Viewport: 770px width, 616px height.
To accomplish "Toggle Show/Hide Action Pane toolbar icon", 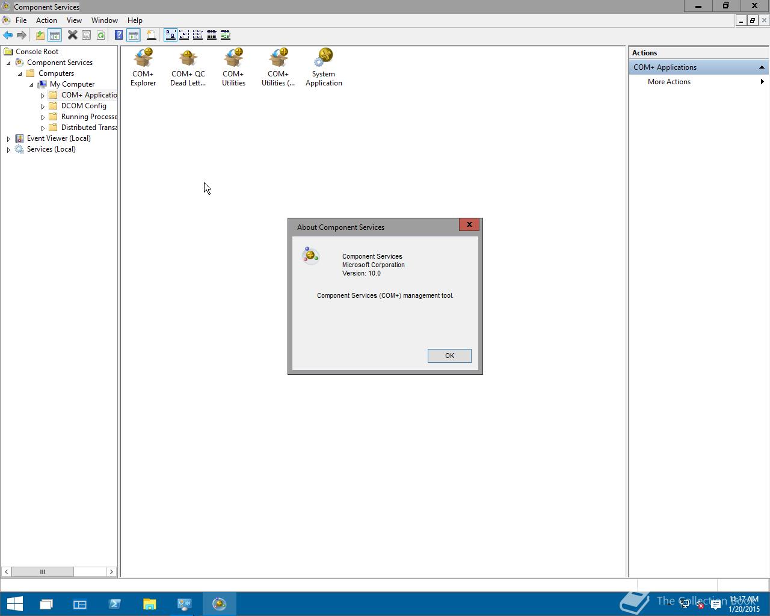I will [x=133, y=35].
